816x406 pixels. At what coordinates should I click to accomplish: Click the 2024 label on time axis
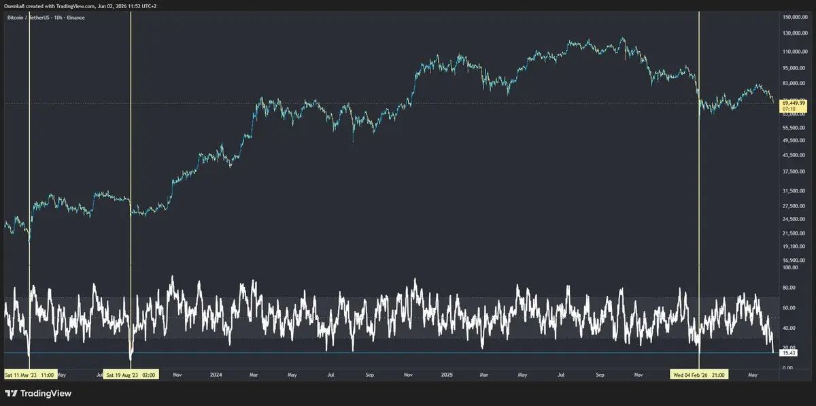217,374
